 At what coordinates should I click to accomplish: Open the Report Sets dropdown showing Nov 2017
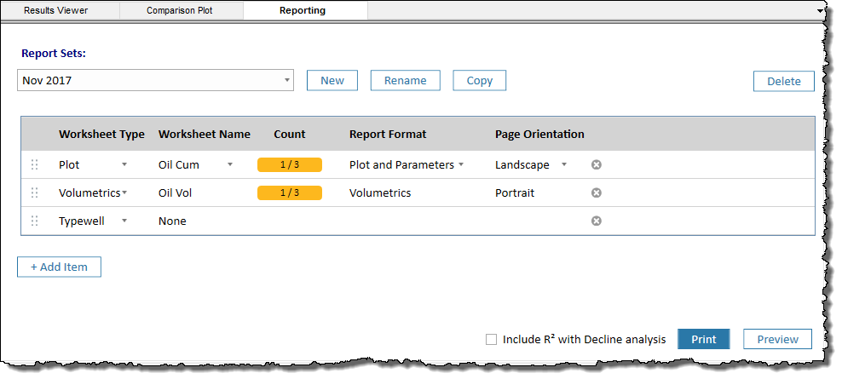155,81
